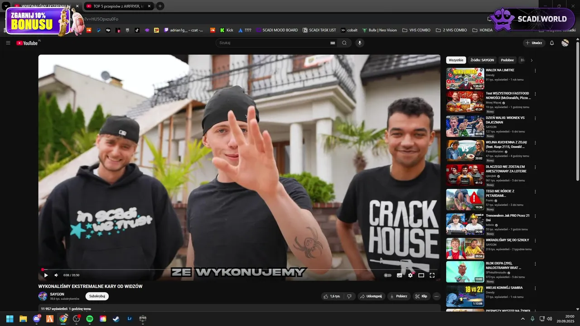580x326 pixels.
Task: Select the Wszystkie filter chip
Action: (x=456, y=60)
